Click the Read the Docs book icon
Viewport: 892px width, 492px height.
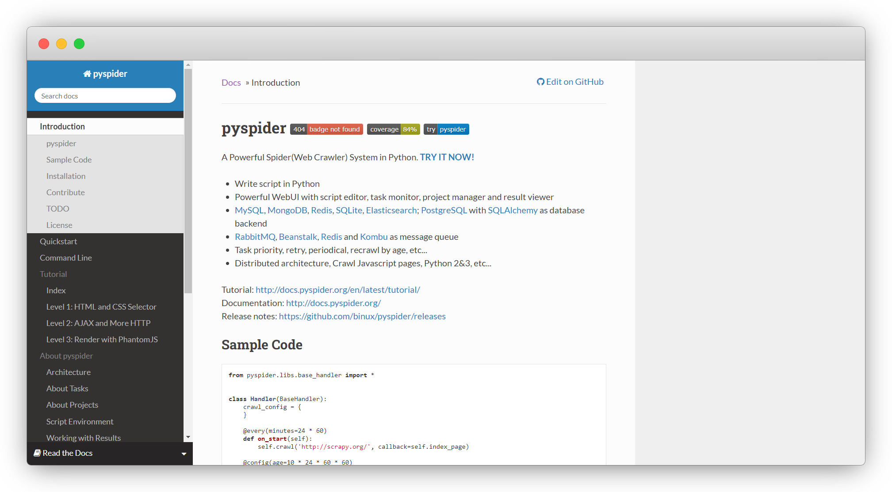(38, 453)
